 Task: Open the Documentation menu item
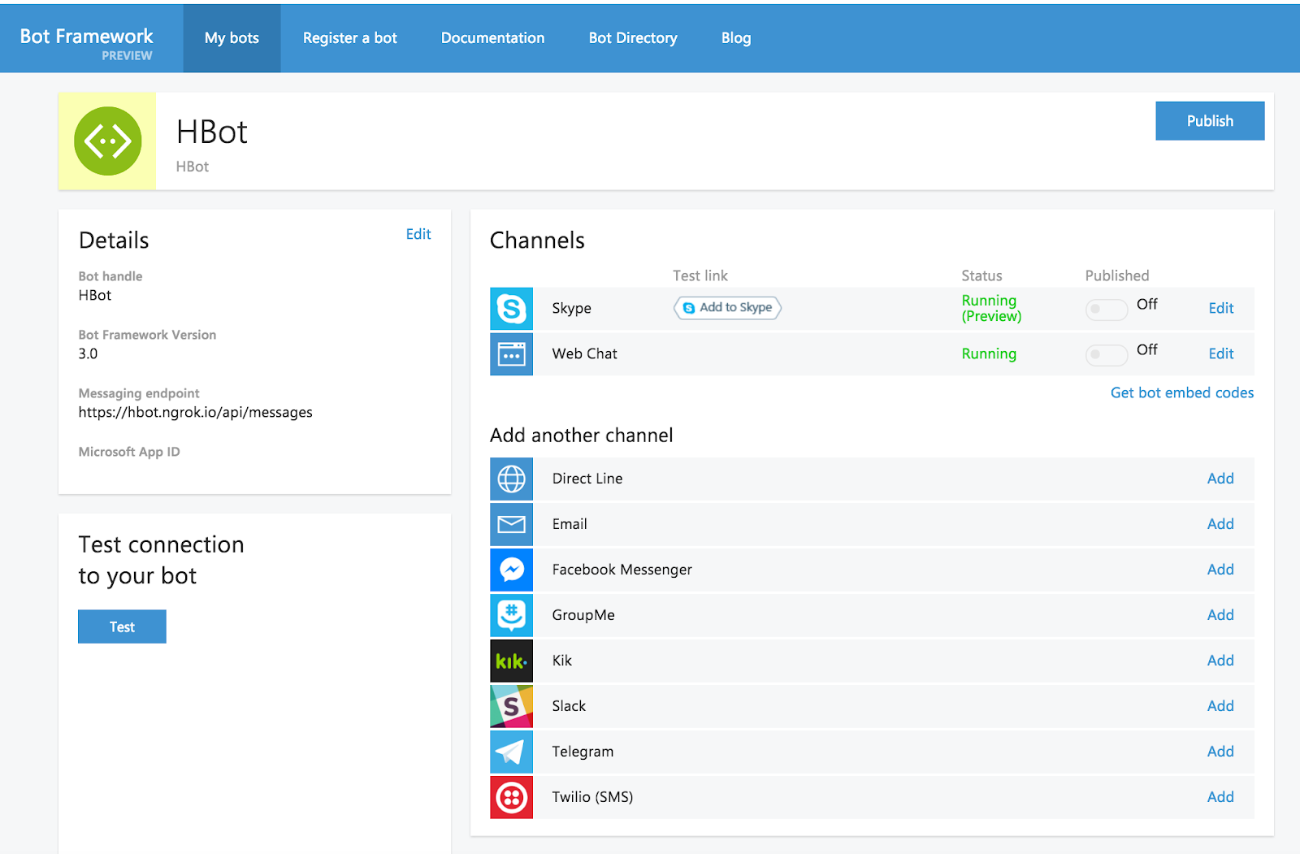[x=492, y=38]
